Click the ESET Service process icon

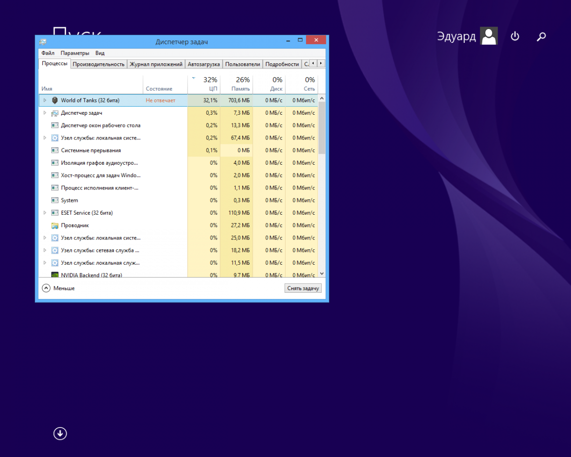pyautogui.click(x=55, y=213)
